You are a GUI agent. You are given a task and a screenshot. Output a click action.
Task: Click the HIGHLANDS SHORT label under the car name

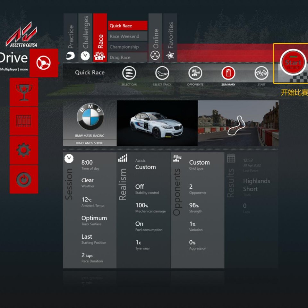coord(90,143)
